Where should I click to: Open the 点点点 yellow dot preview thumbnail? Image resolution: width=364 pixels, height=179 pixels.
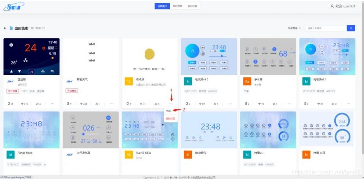tap(150, 56)
